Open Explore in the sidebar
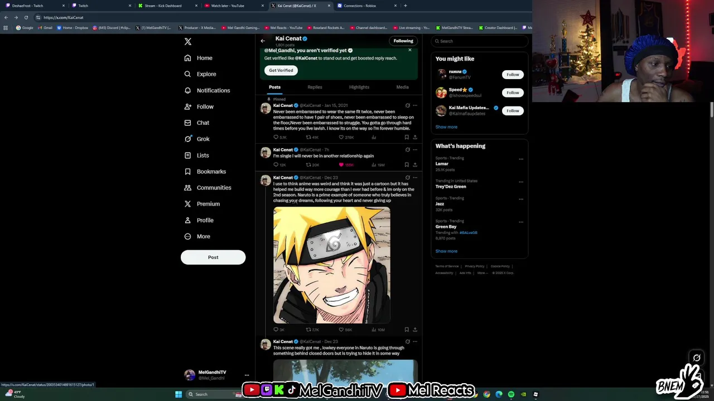714x401 pixels. click(200, 74)
